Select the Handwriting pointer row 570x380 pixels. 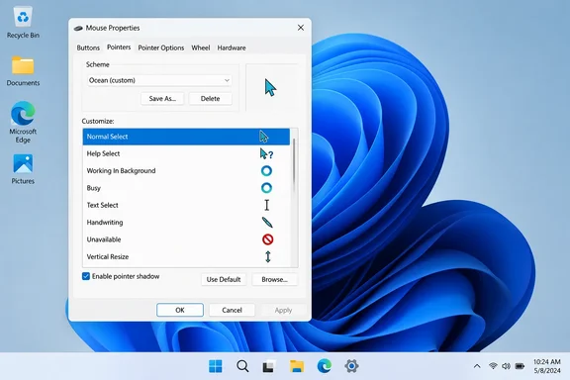pyautogui.click(x=186, y=223)
